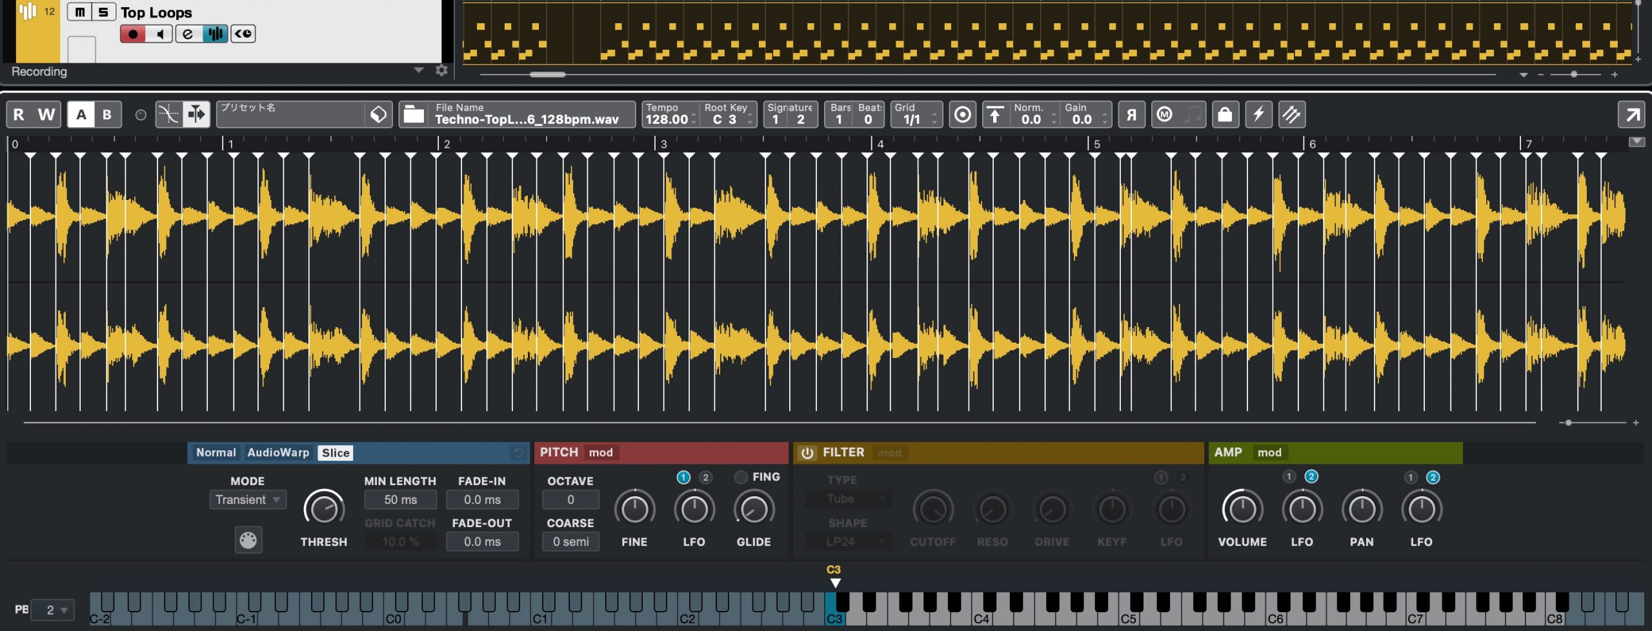Image resolution: width=1652 pixels, height=631 pixels.
Task: Open the slice MODE Transient dropdown
Action: (248, 500)
